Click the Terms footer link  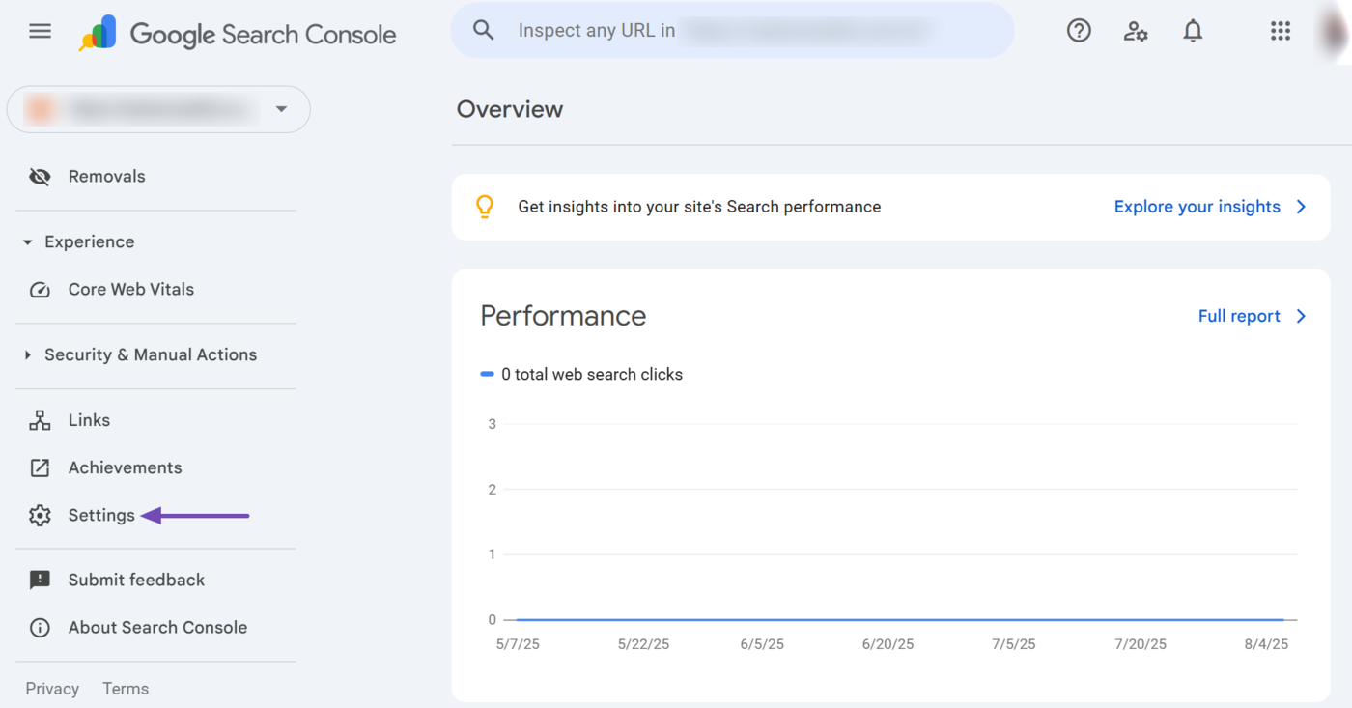[126, 689]
